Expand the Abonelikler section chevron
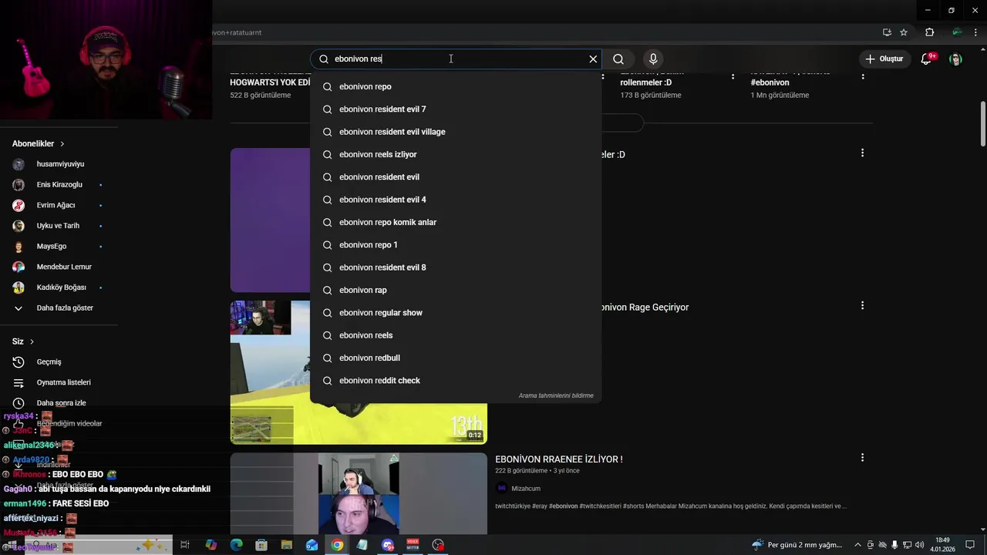 click(62, 144)
